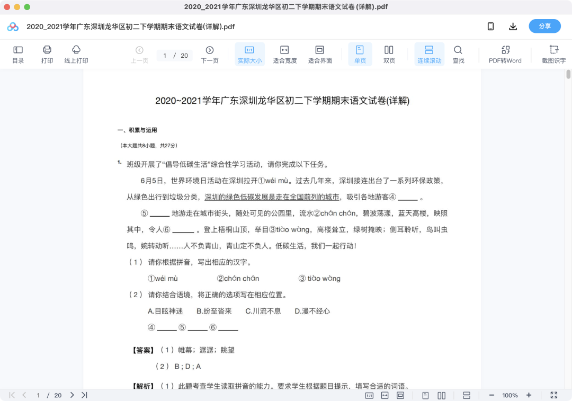The height and width of the screenshot is (401, 572).
Task: Go to next page with 下一页
Action: pos(209,54)
